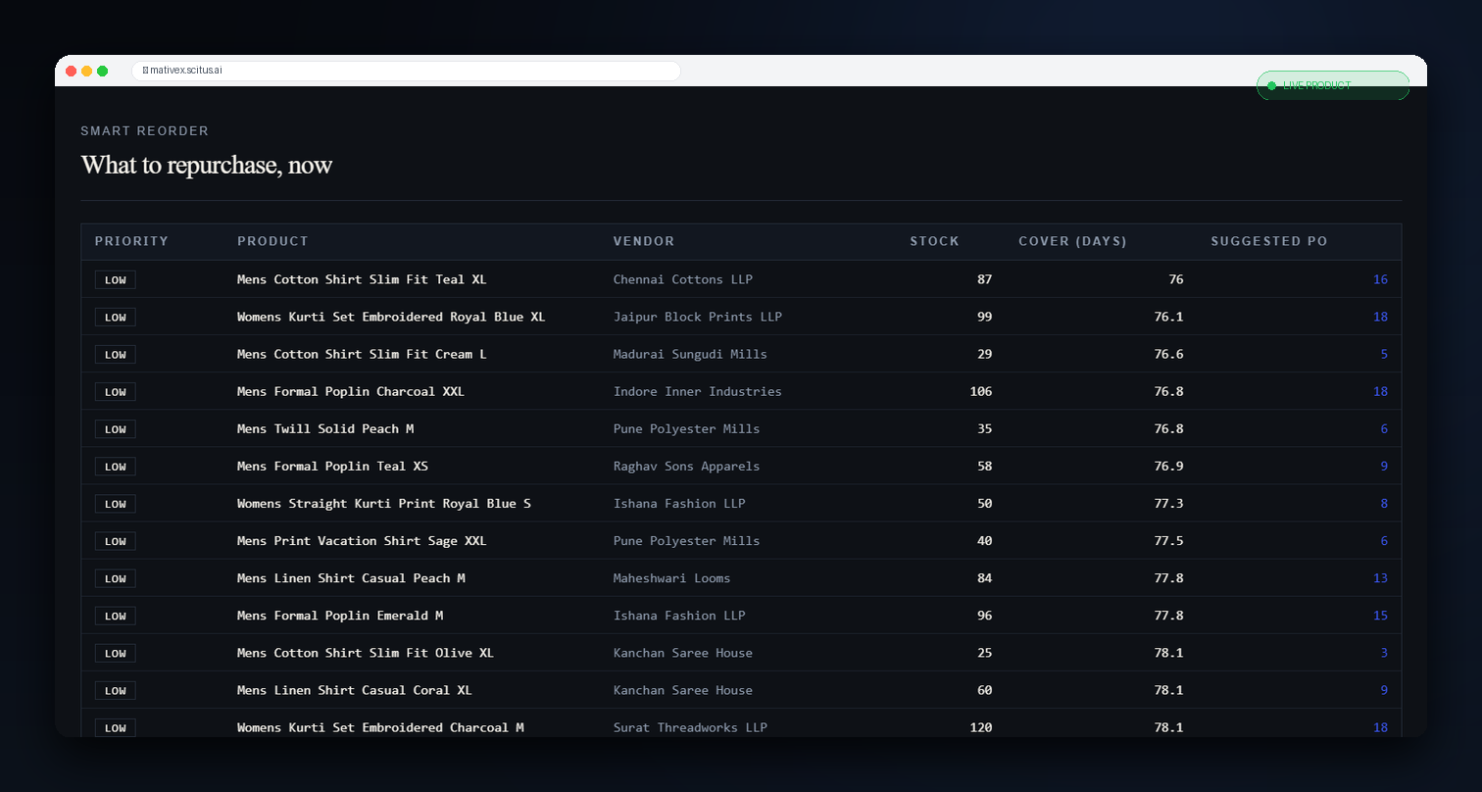Click vendor Raghav Sons Apparels

pos(686,466)
